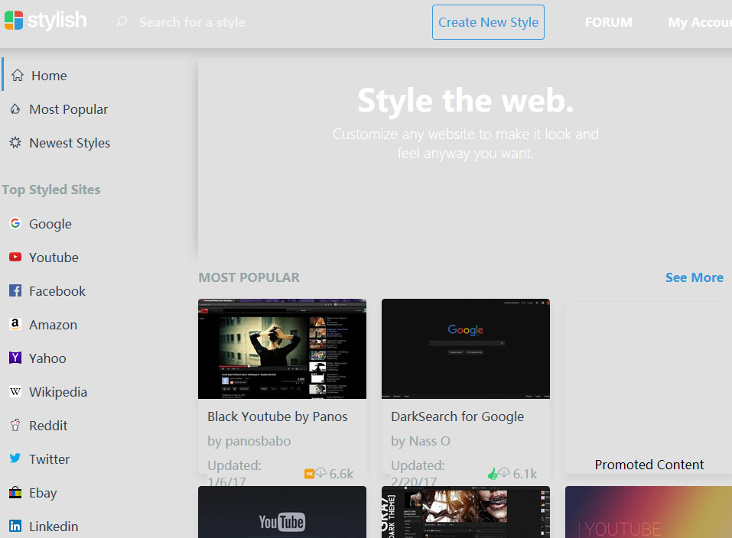Click the Reddit alien icon in sidebar
The image size is (732, 538).
pos(15,425)
